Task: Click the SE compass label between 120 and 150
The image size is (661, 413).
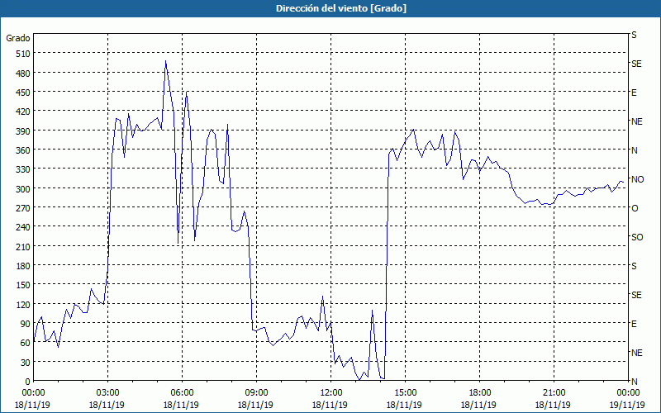Action: coord(636,295)
